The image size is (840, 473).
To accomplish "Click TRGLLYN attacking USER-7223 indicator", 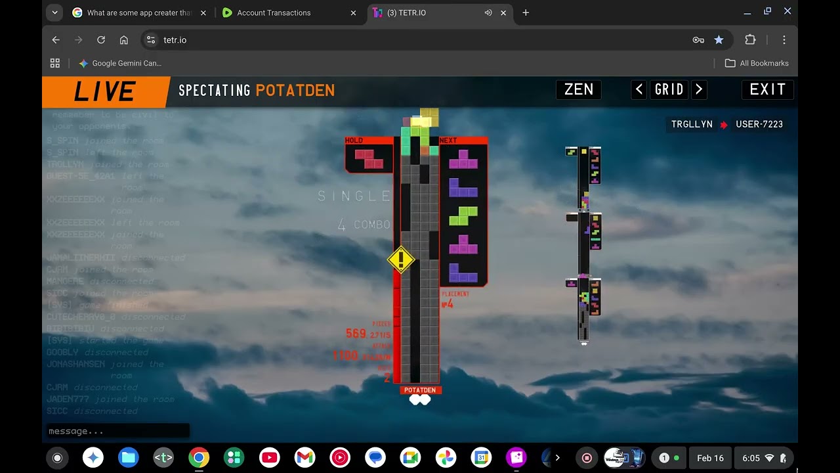I will pos(726,124).
